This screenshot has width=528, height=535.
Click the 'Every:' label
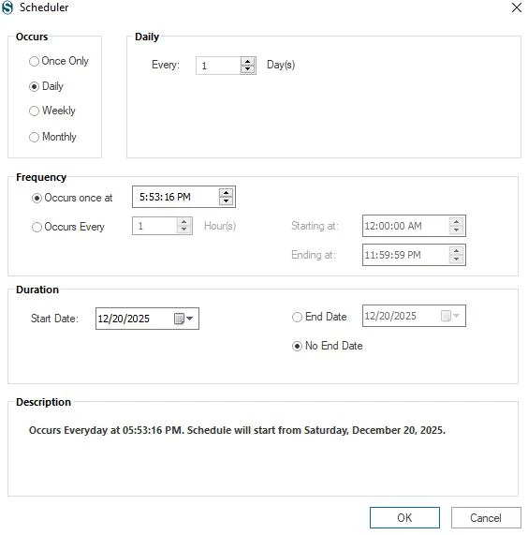[x=166, y=65]
